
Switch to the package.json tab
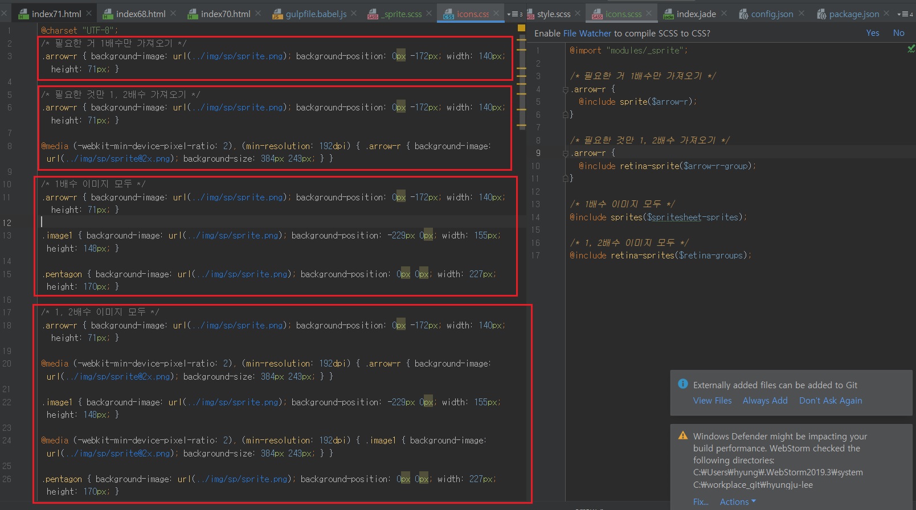click(x=853, y=14)
